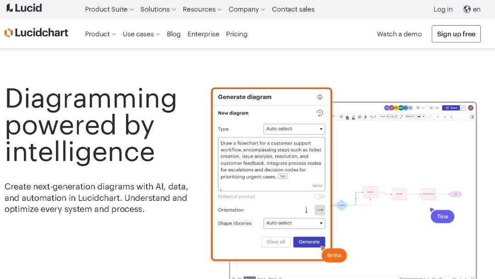Click the user profile avatar in editor
Screen dimensions: 495x279
coord(471,107)
